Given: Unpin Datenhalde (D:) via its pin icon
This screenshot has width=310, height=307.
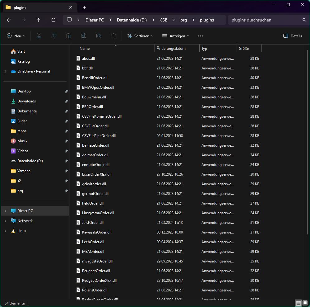Looking at the screenshot, I should pyautogui.click(x=66, y=161).
